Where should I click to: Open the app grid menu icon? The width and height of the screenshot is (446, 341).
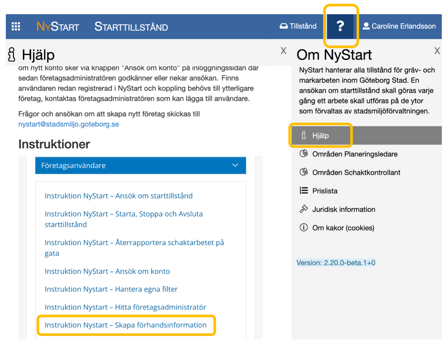[x=16, y=26]
